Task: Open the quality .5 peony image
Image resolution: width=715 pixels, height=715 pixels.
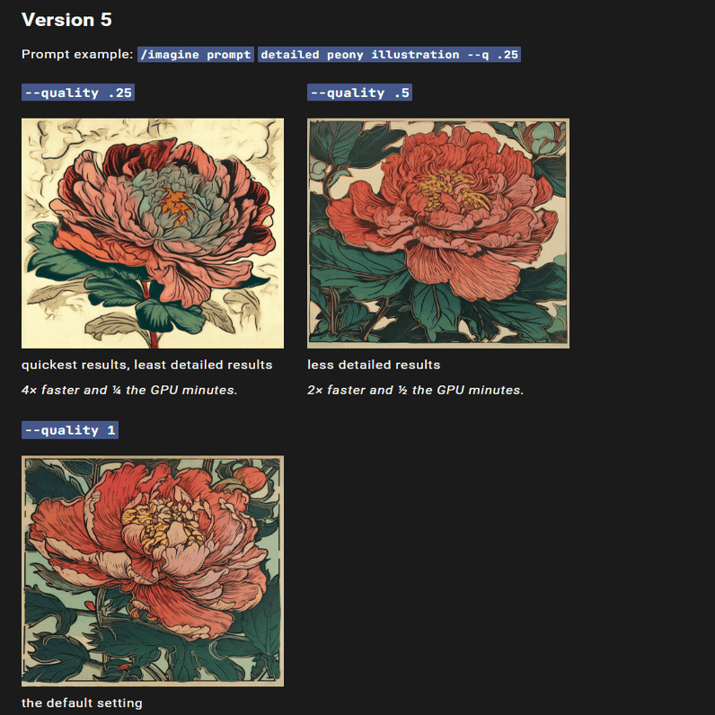Action: [x=438, y=233]
